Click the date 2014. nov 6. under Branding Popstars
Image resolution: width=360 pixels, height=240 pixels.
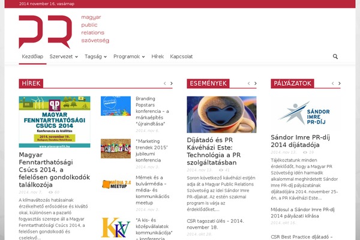pos(147,131)
